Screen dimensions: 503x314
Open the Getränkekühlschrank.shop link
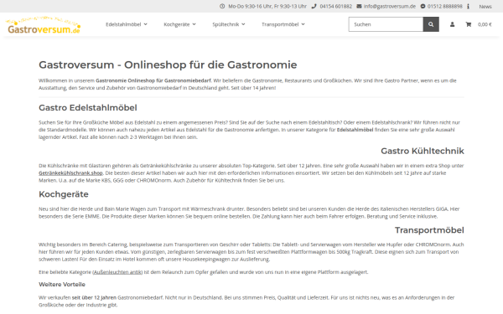[70, 173]
